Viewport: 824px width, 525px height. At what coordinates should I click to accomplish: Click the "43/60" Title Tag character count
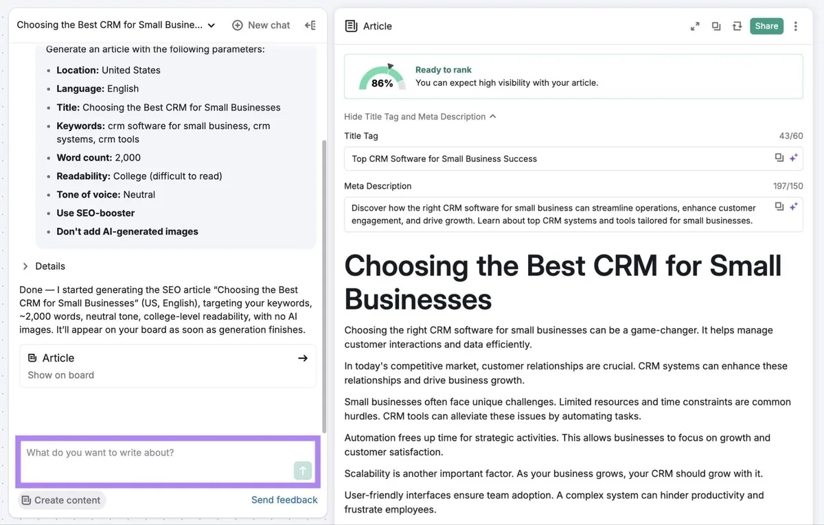pyautogui.click(x=791, y=136)
